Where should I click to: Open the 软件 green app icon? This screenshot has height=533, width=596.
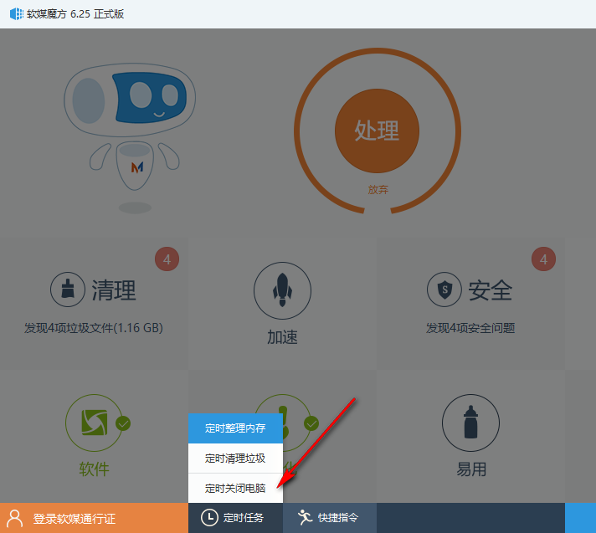(x=95, y=423)
